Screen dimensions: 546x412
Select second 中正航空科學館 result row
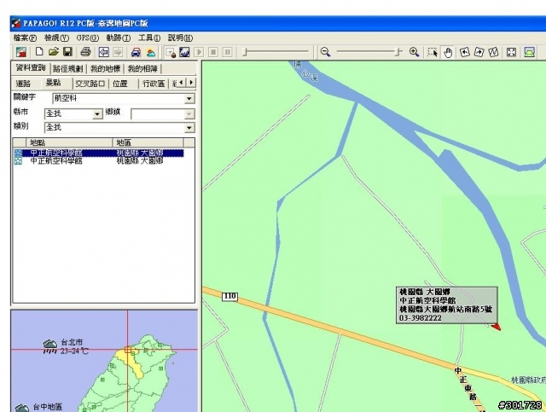pos(99,160)
